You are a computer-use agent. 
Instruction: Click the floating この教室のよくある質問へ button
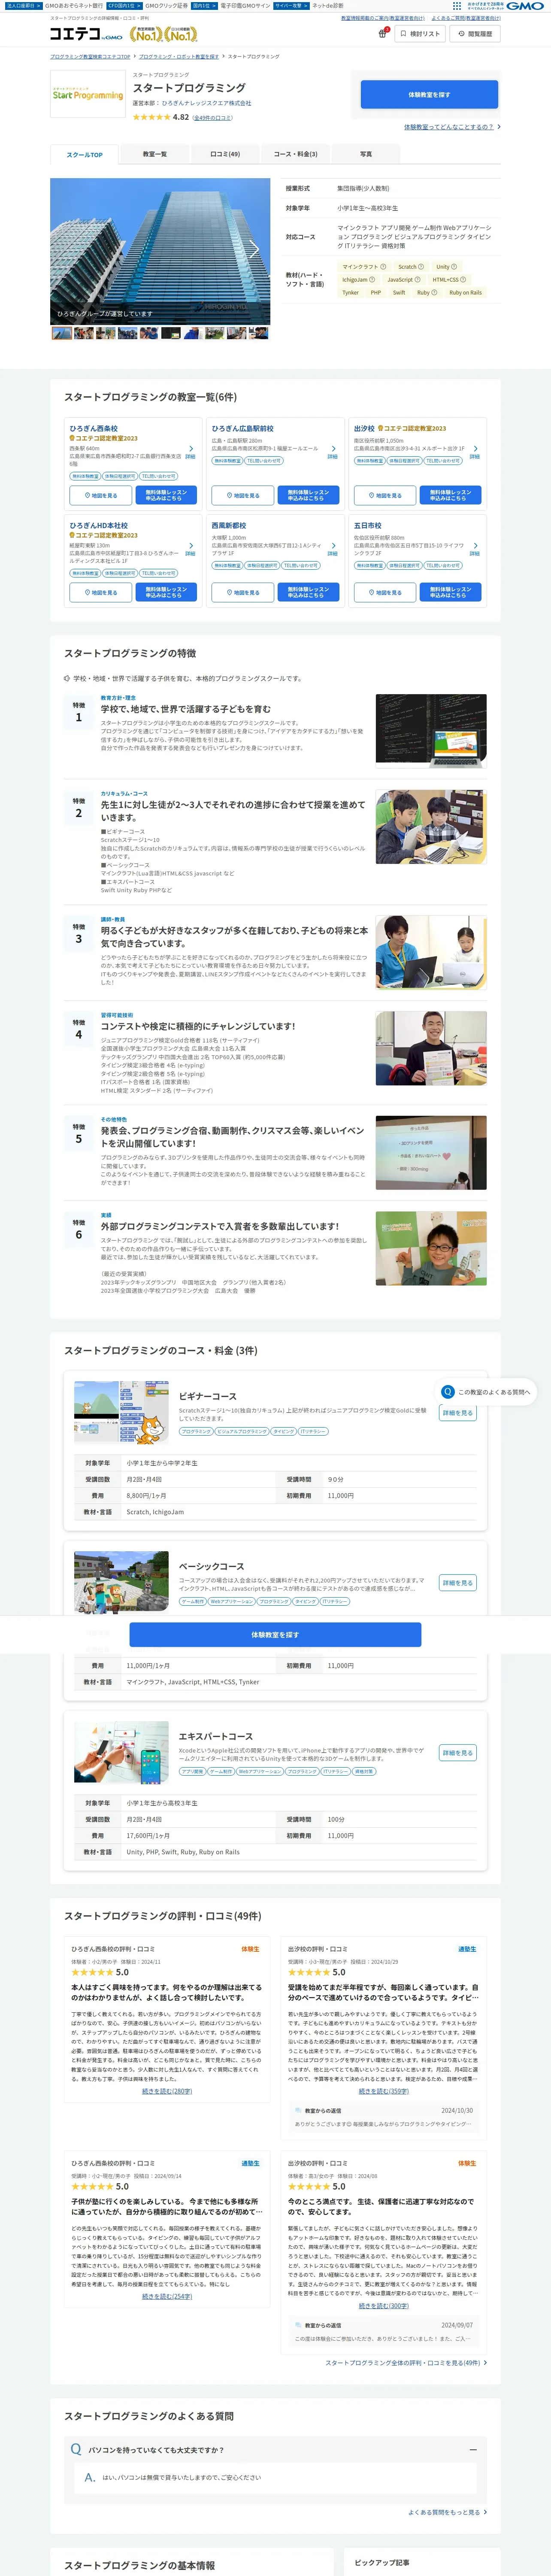point(487,1391)
